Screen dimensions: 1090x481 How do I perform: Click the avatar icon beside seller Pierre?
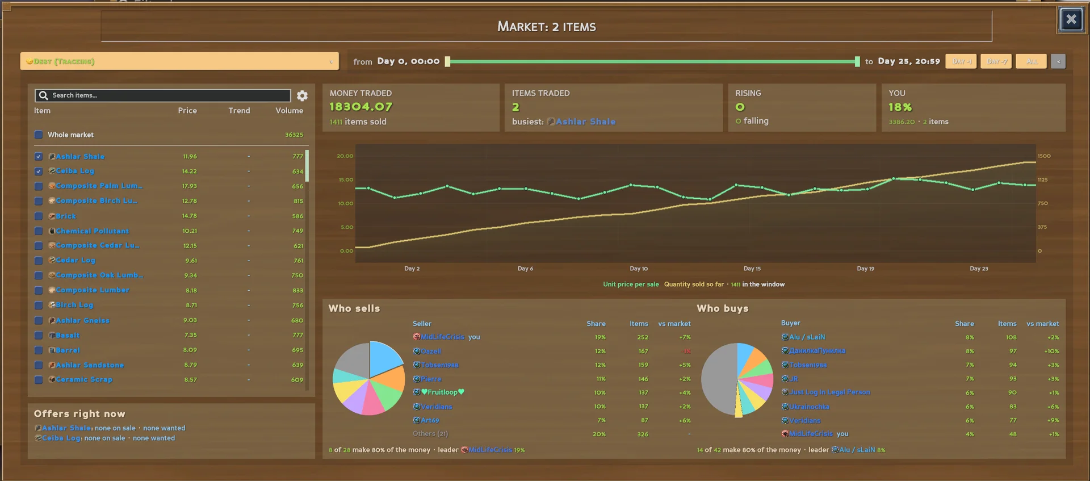coord(417,379)
